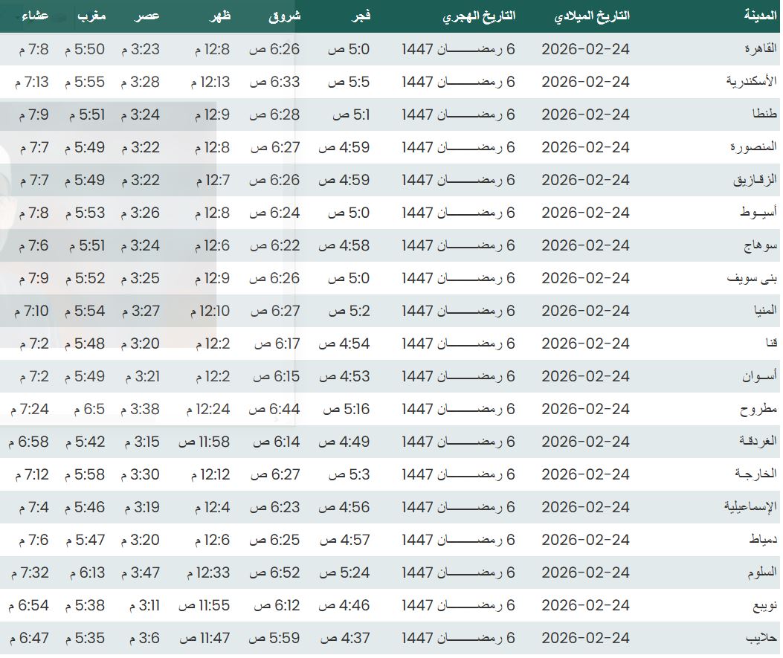The width and height of the screenshot is (783, 658).
Task: Click Alexandria's isha time 7:13 م
Action: click(x=31, y=81)
